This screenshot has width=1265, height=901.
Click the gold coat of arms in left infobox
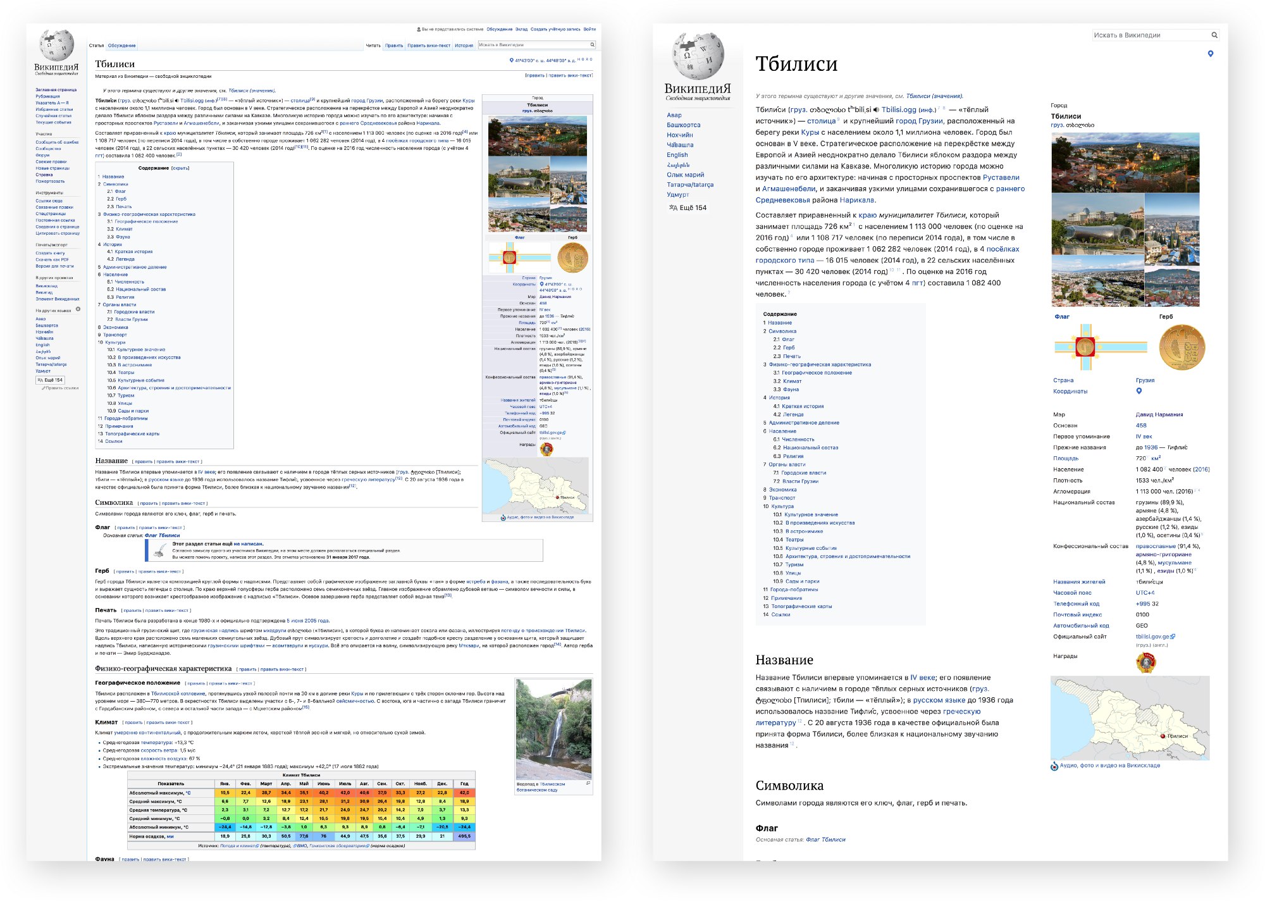[572, 258]
